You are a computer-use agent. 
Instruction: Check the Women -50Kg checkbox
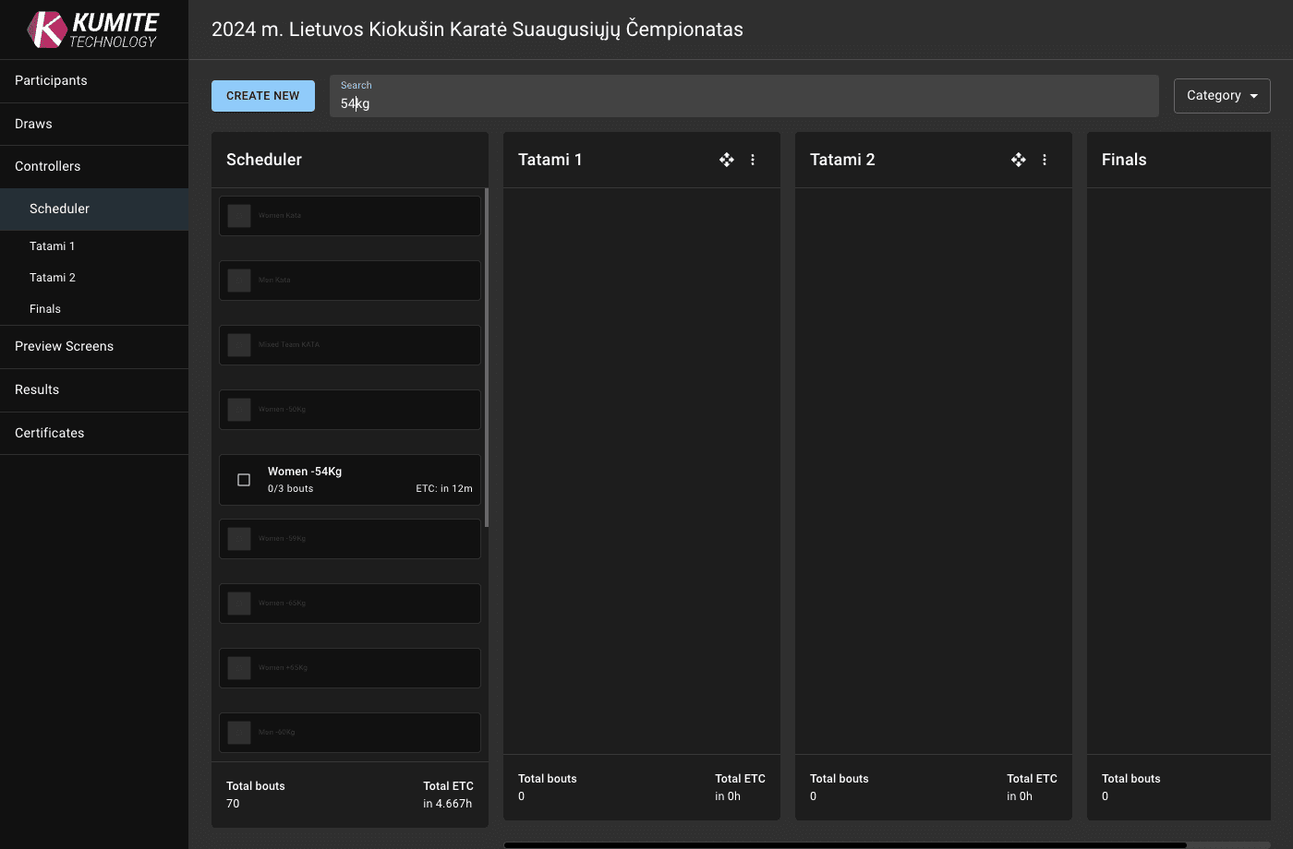[x=238, y=409]
